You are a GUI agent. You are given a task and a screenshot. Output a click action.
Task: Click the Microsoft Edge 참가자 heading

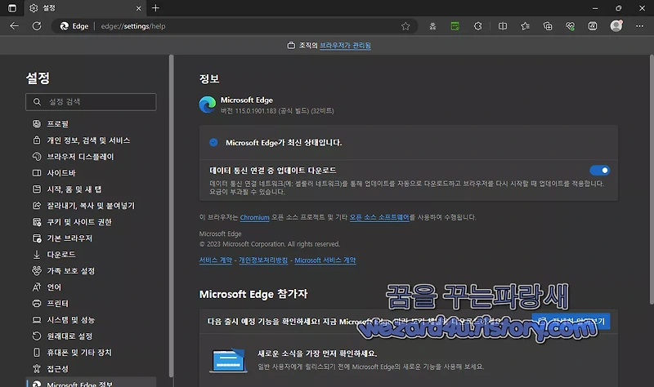(x=253, y=294)
